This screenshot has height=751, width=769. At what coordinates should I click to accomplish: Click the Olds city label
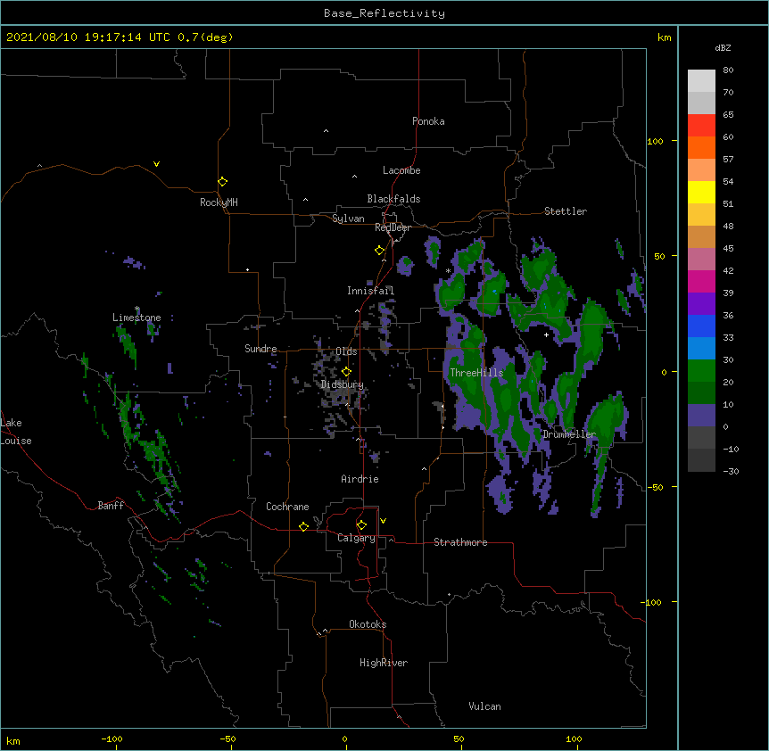346,351
